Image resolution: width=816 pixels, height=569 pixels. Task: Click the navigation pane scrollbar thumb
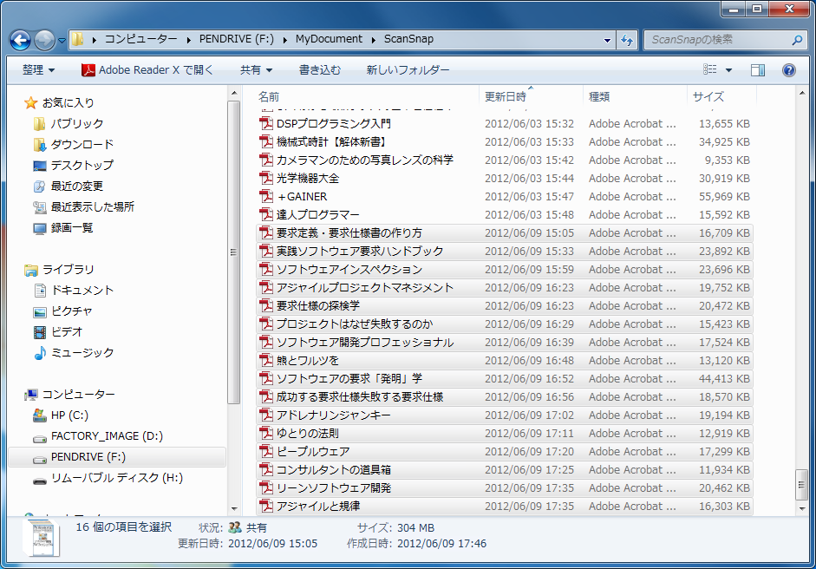pyautogui.click(x=233, y=252)
